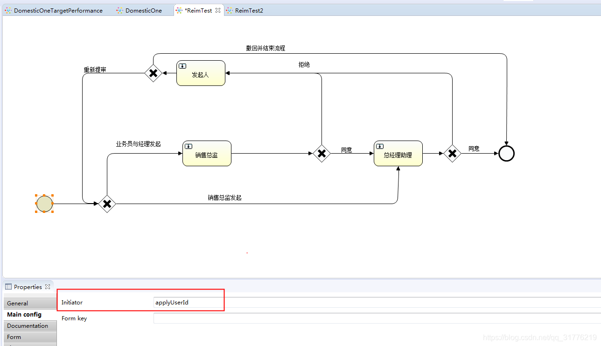Select the *ReimTest editor tab
The image size is (601, 346).
click(198, 10)
